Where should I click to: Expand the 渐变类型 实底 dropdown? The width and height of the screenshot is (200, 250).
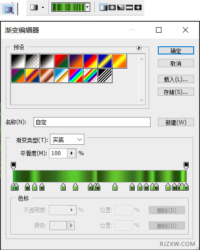(67, 139)
